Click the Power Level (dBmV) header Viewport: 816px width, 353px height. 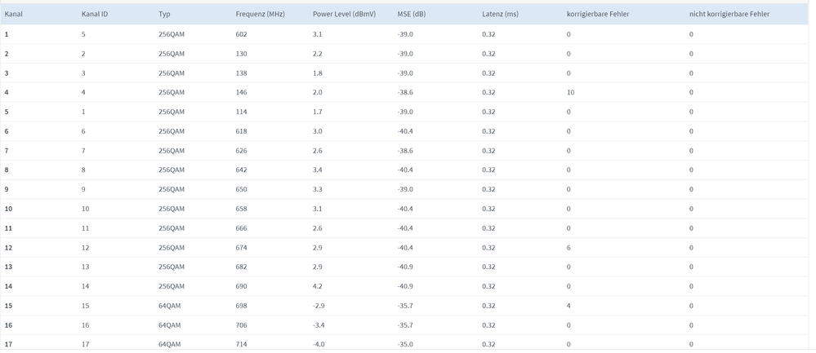click(344, 15)
